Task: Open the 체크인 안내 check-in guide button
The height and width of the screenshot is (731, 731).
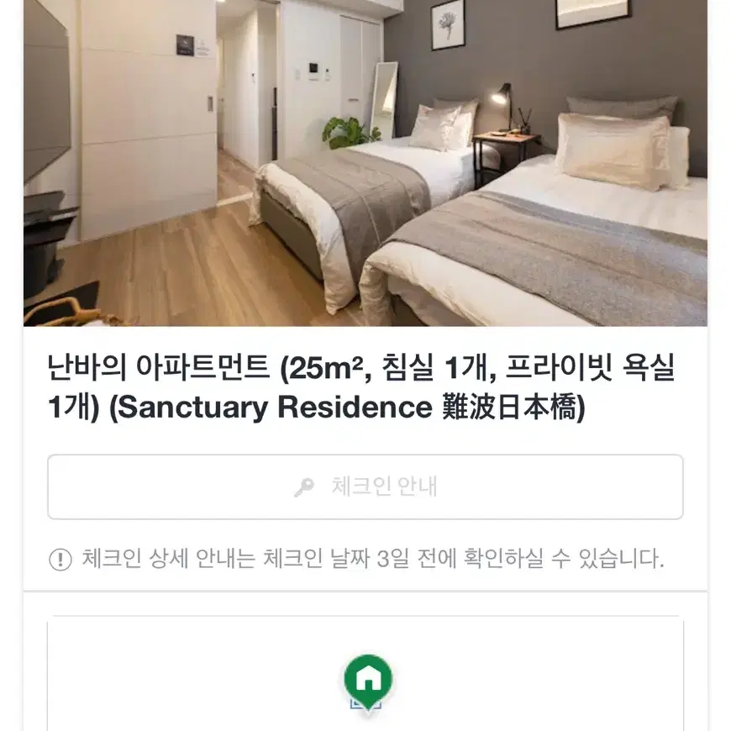Action: 365,486
